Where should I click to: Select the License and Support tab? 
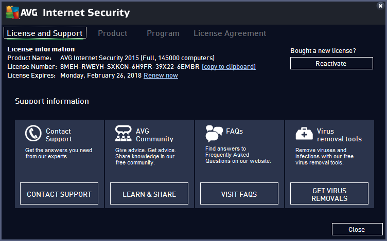[45, 33]
